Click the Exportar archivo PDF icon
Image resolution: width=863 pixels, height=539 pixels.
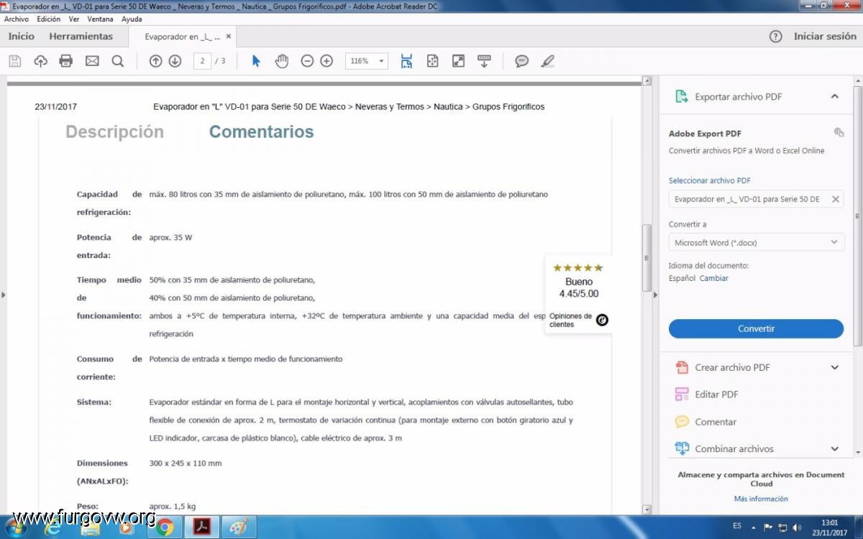(x=682, y=96)
